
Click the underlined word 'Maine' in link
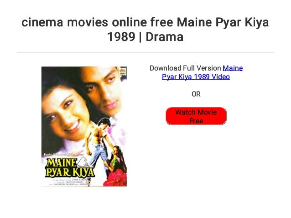tap(233, 68)
